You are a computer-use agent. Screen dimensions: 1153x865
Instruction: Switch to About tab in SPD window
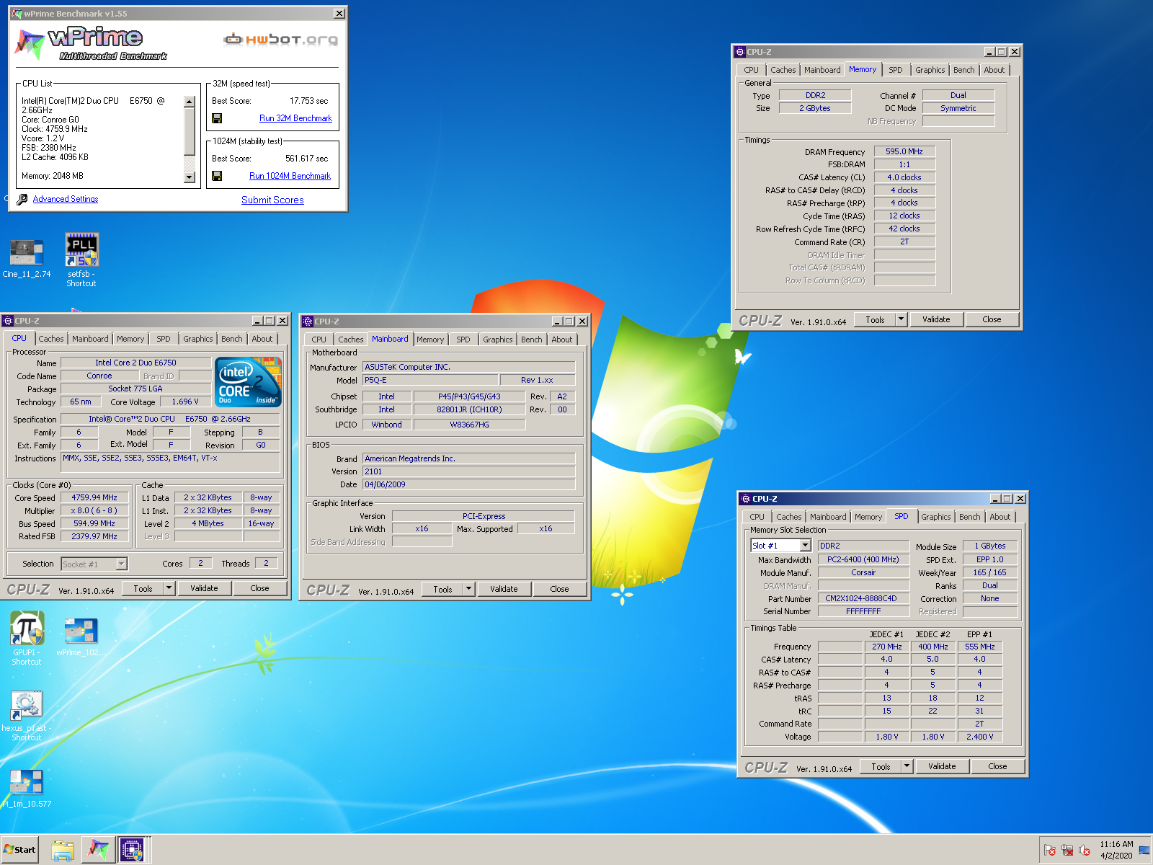tap(1000, 517)
